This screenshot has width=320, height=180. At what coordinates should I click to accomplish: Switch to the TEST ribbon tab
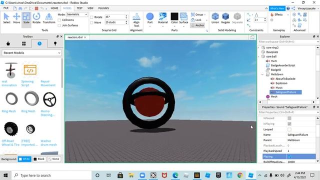click(79, 8)
